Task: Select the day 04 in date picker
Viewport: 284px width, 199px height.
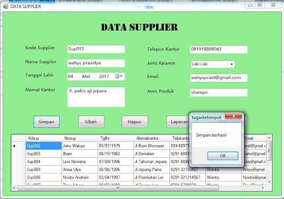Action: tap(71, 77)
